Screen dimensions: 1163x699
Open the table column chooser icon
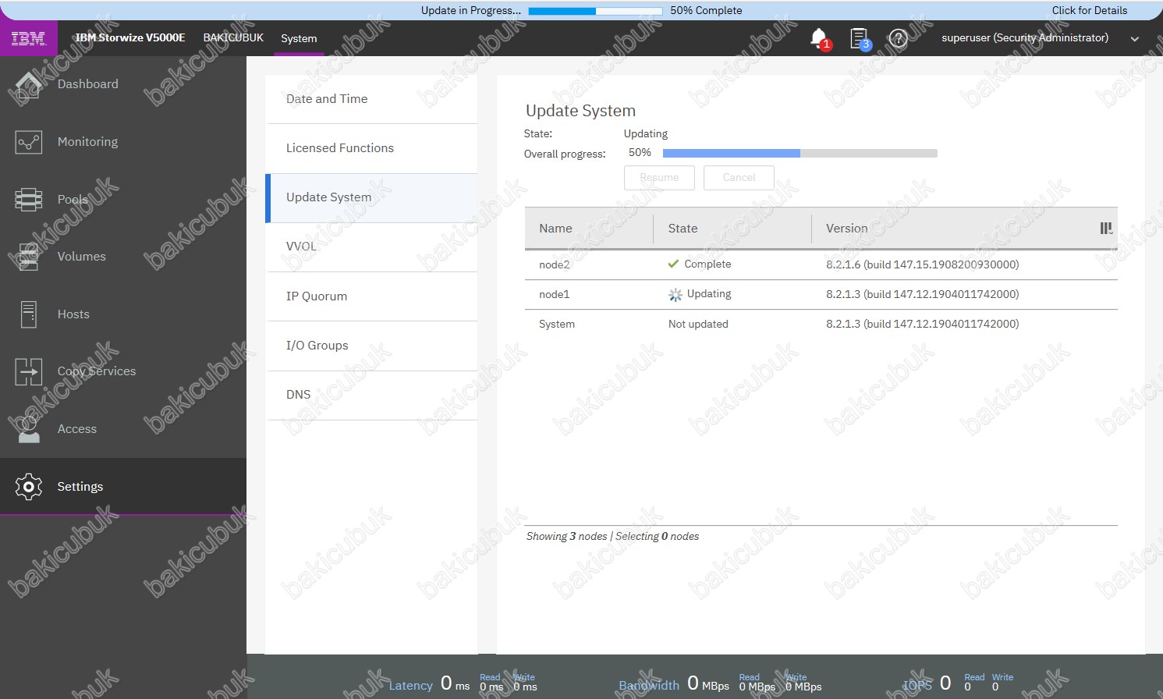(x=1106, y=229)
